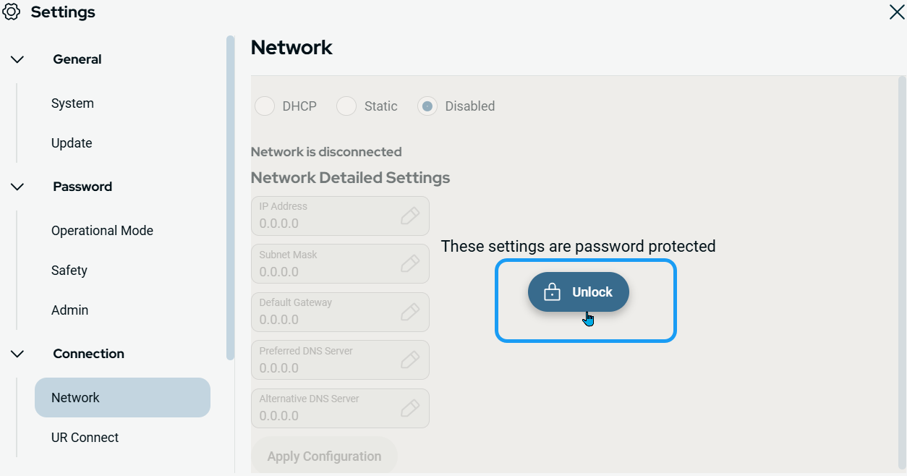The height and width of the screenshot is (476, 907).
Task: Click the Alternative DNS Server pencil icon
Action: [x=410, y=408]
